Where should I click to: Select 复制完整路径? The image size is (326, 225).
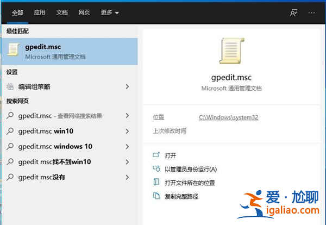click(x=181, y=197)
